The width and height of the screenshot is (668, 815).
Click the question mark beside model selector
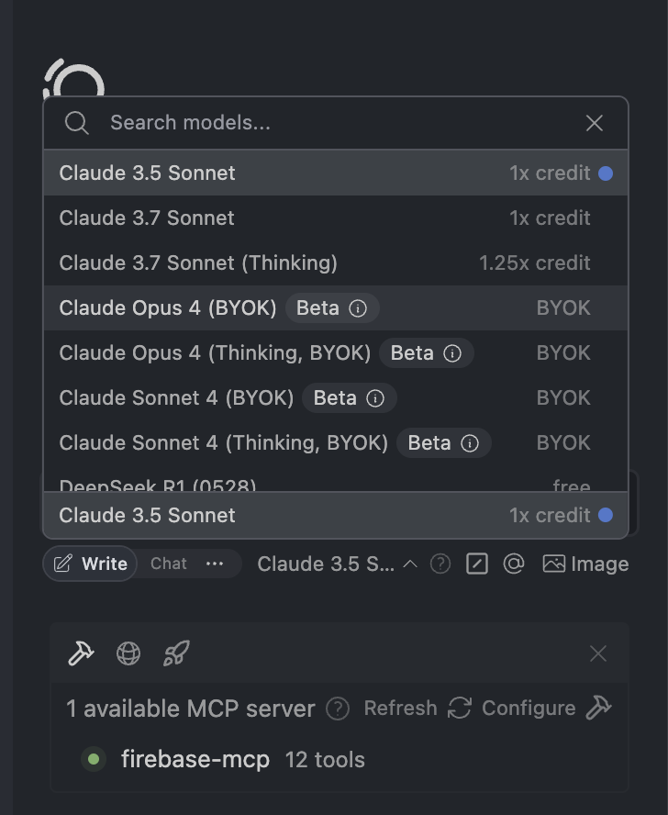pyautogui.click(x=440, y=564)
